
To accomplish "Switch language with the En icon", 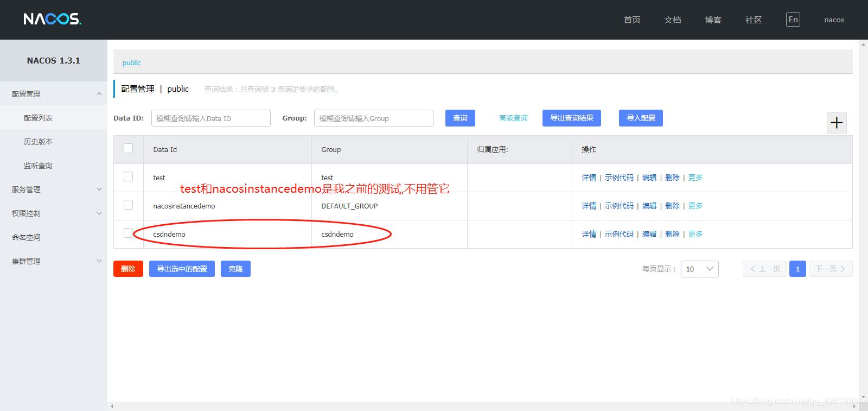I will [793, 20].
